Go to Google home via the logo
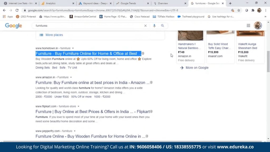The height and width of the screenshot is (152, 270). tap(13, 26)
